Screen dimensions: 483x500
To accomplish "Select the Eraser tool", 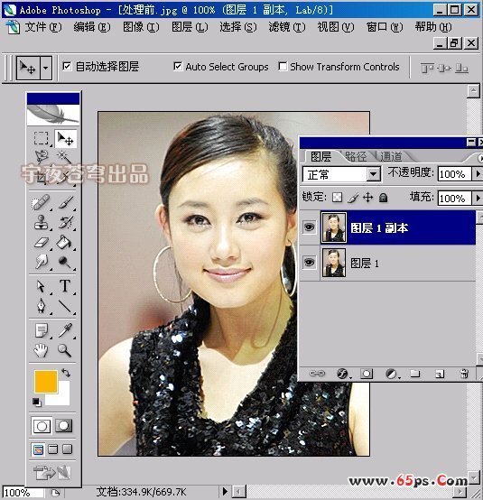I will pos(42,243).
